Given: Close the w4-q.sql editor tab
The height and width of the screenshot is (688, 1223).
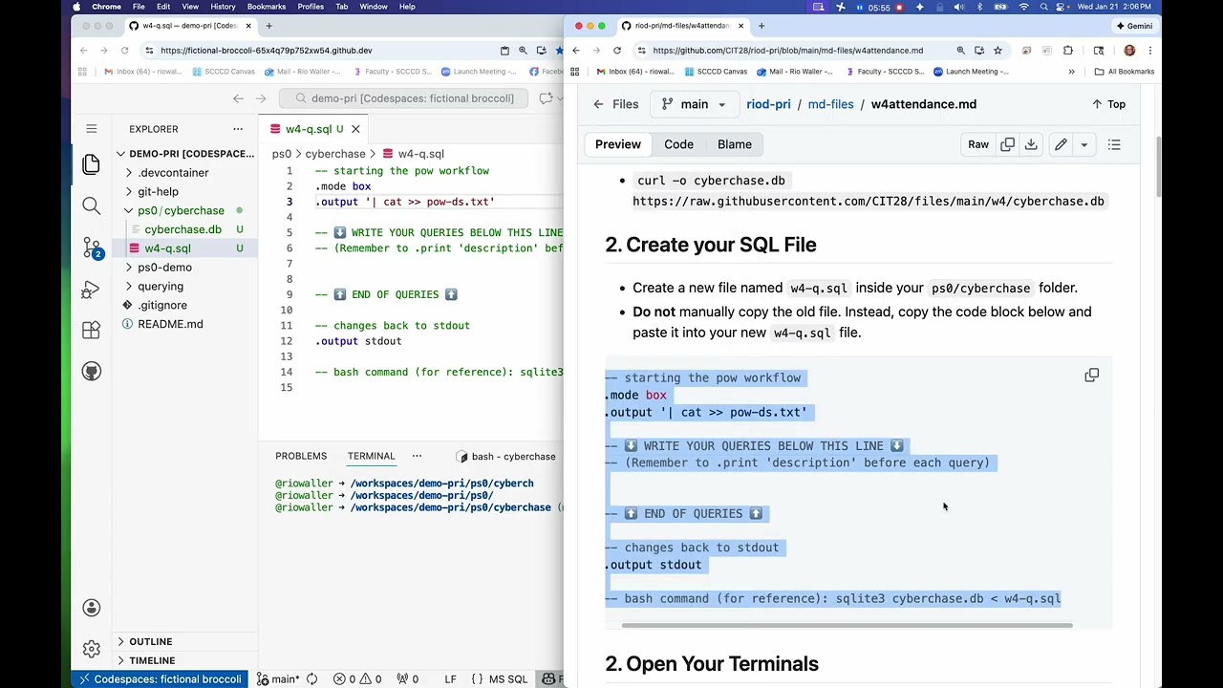Looking at the screenshot, I should click(x=355, y=129).
